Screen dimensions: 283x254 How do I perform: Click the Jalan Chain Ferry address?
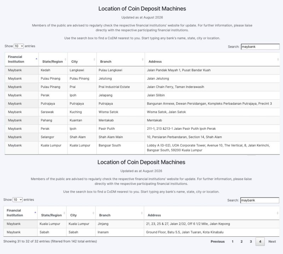tap(212, 87)
